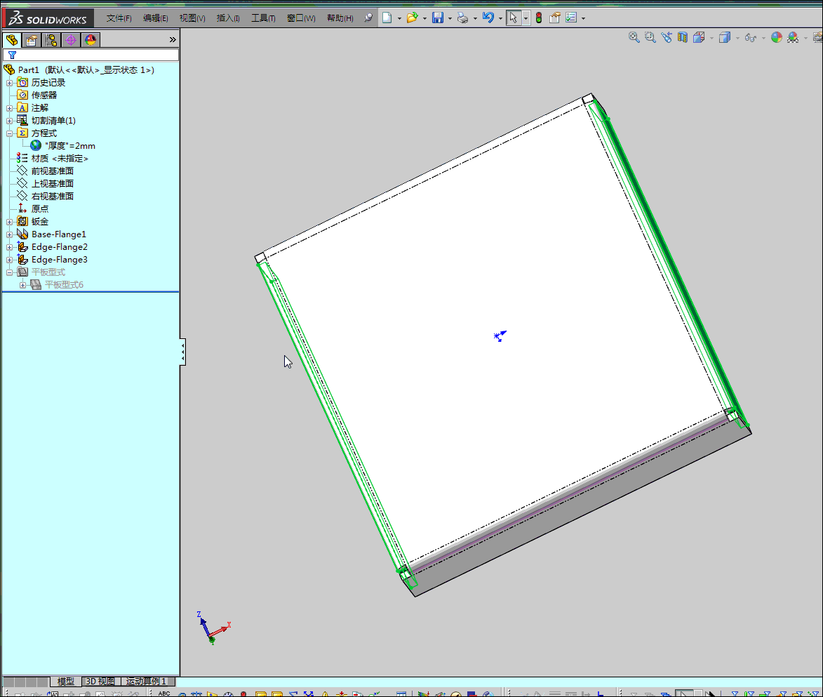Screen dimensions: 823x697
Task: Switch to the 3D 视图 tab
Action: point(100,682)
